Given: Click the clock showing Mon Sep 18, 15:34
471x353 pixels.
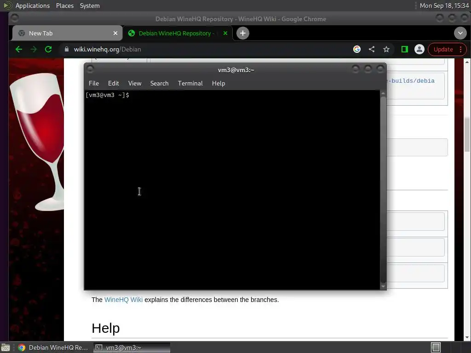Looking at the screenshot, I should [444, 6].
